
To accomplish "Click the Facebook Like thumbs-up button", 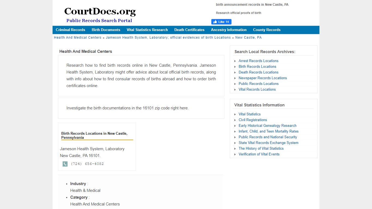I will tap(221, 22).
